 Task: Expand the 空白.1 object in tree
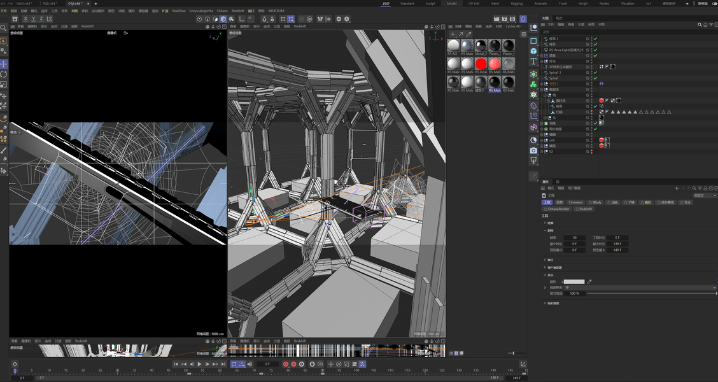point(542,84)
